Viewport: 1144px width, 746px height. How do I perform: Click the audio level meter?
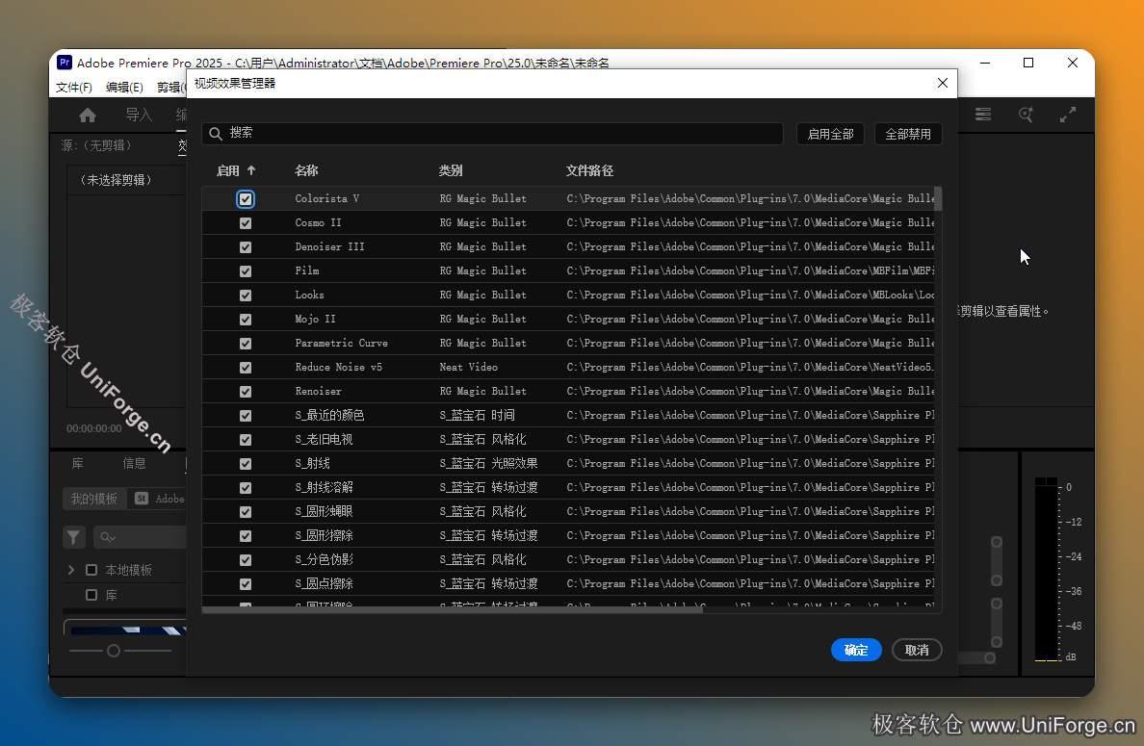(1046, 570)
